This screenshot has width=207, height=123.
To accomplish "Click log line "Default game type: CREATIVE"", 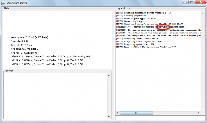I will [x=136, y=19].
